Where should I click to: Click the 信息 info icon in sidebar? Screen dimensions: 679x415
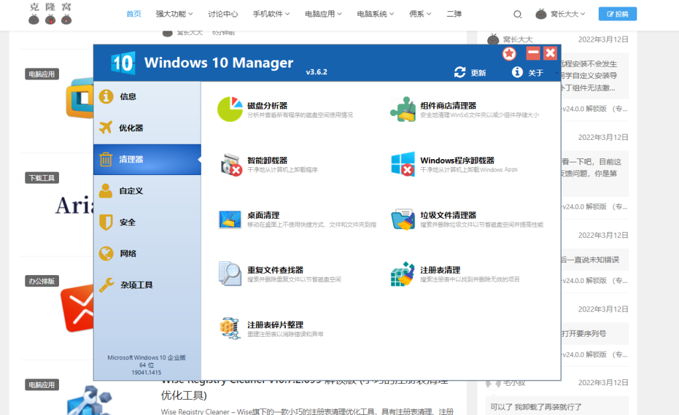coord(106,96)
